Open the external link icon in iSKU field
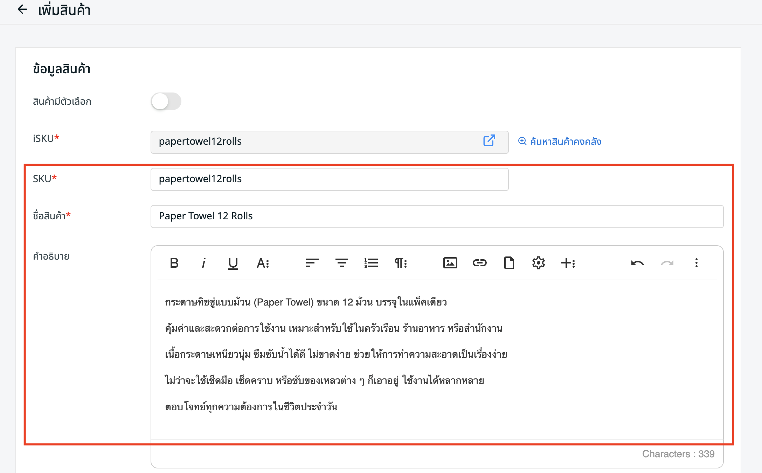The image size is (762, 473). coord(489,141)
